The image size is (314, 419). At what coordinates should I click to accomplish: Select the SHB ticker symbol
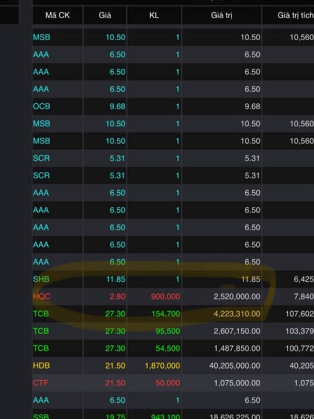(41, 279)
